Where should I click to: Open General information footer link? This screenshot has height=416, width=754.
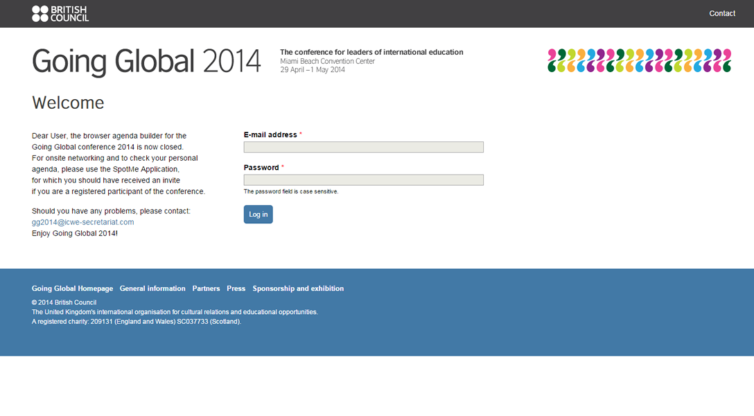152,288
